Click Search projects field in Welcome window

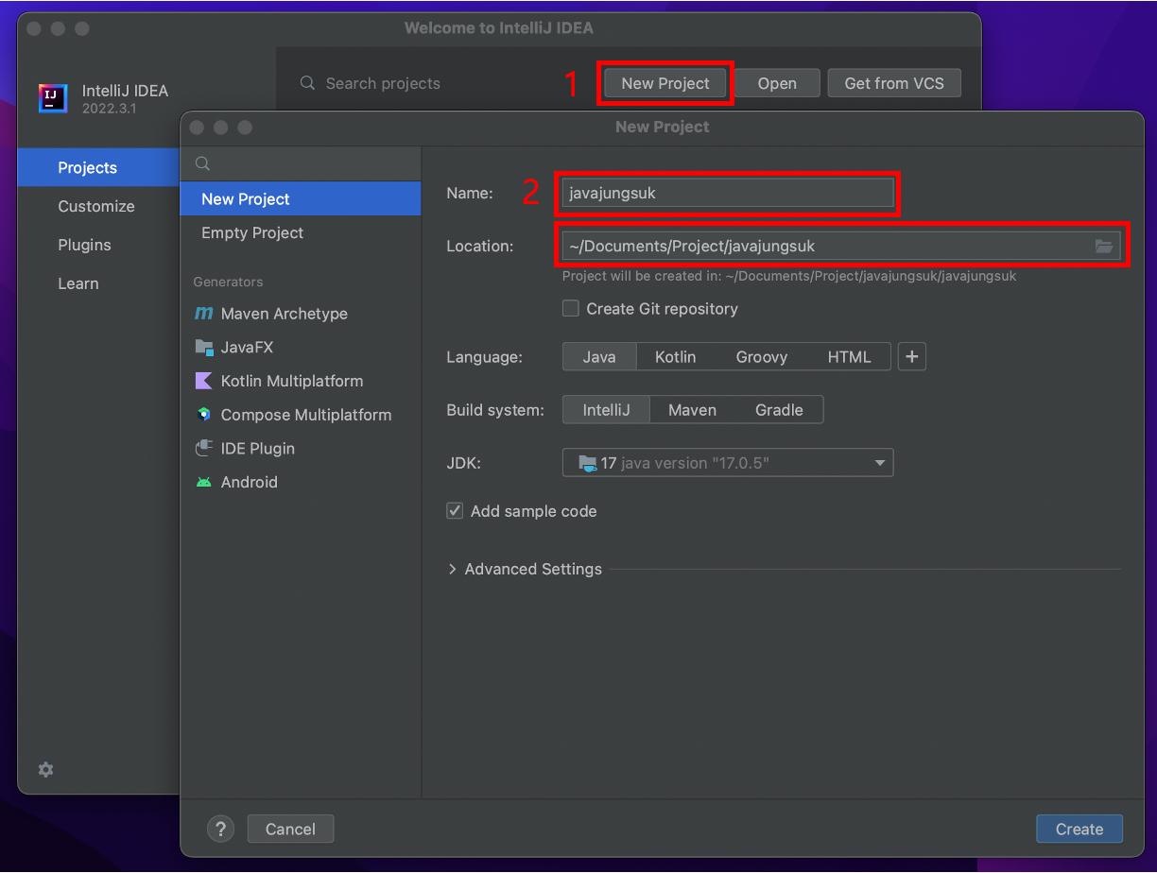coord(383,83)
